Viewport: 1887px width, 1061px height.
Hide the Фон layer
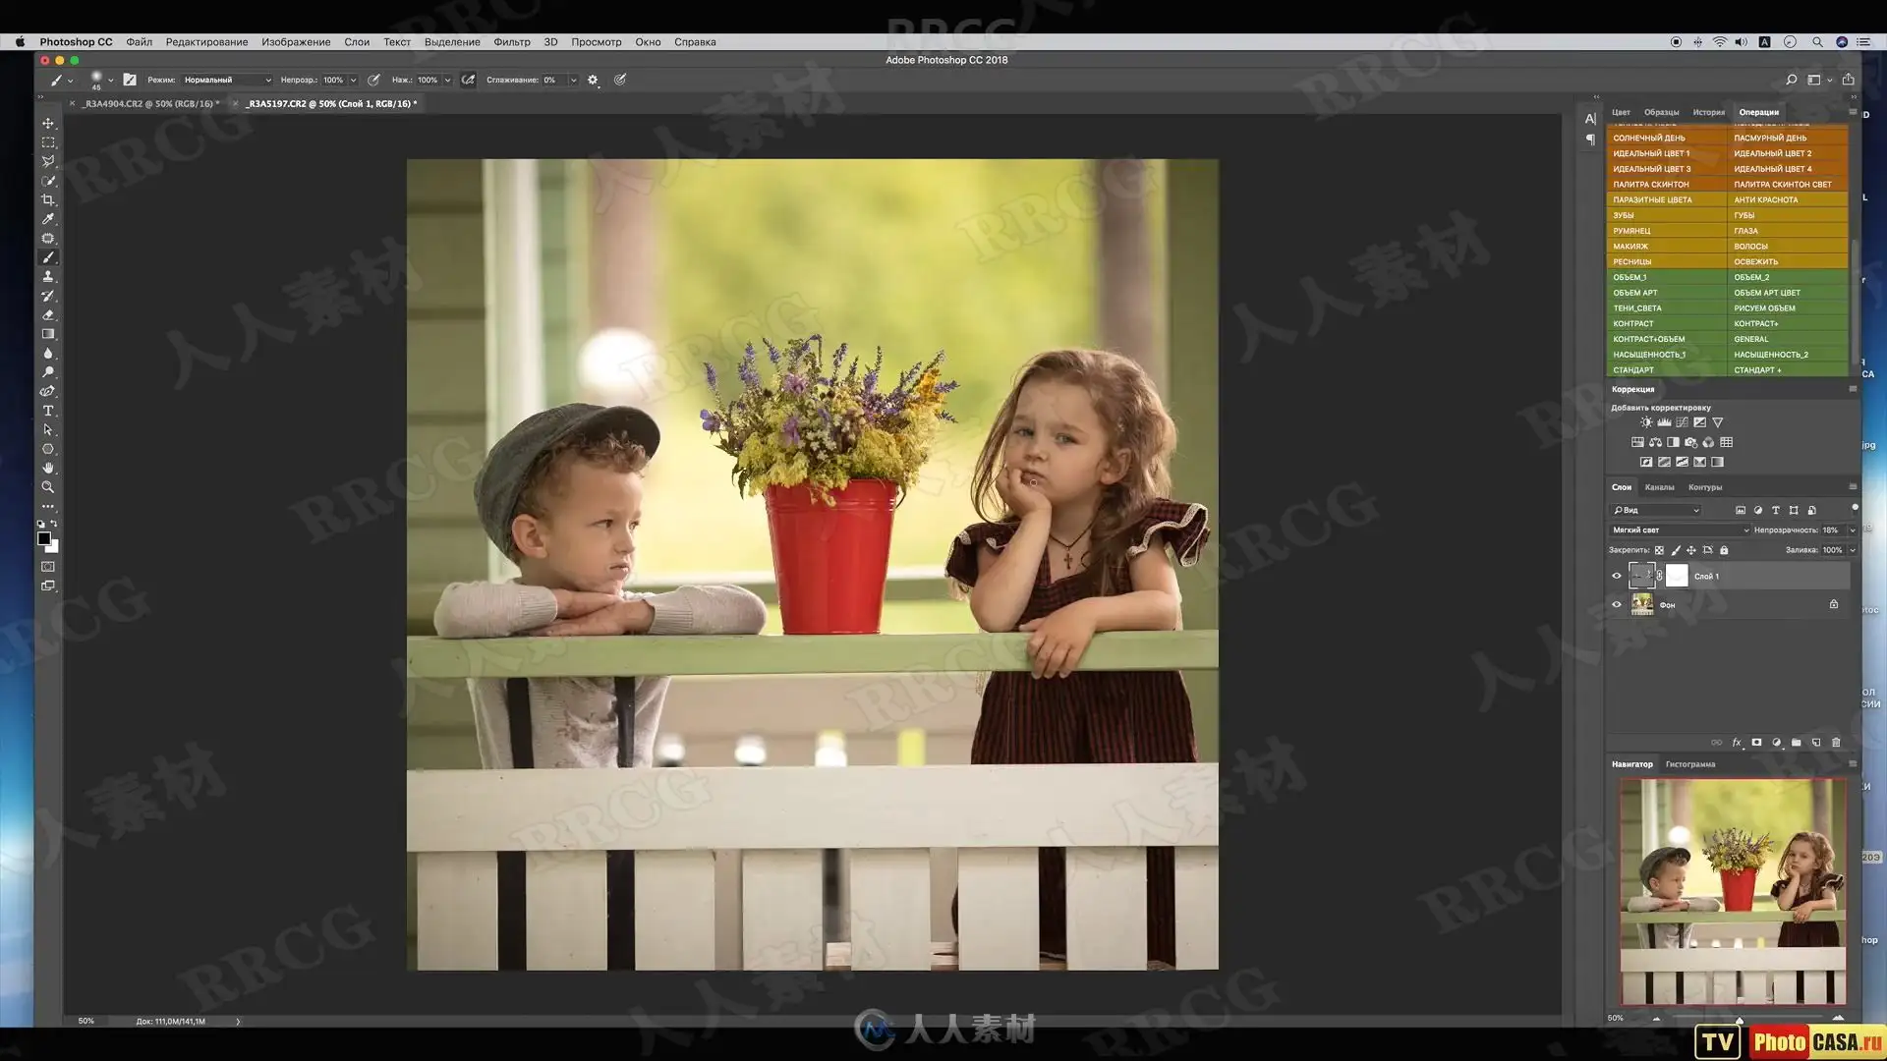click(1617, 605)
